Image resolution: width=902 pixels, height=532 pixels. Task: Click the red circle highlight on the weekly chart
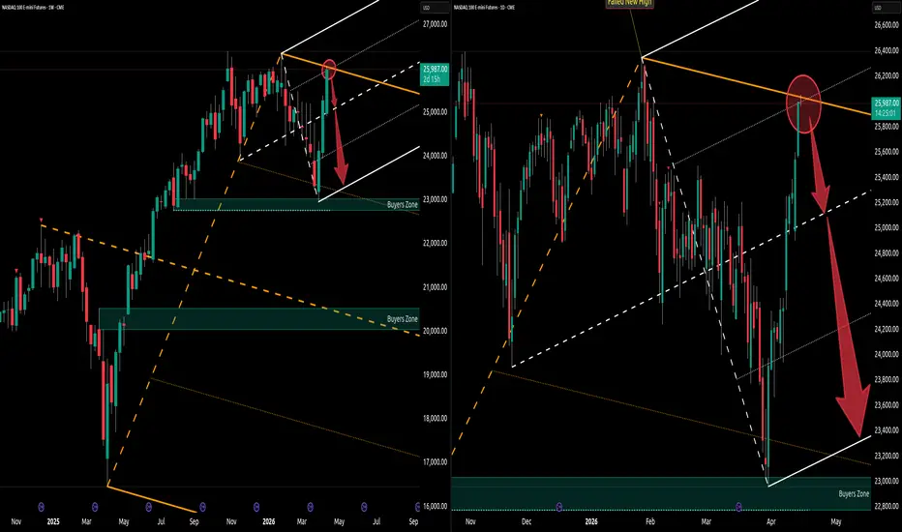coord(328,69)
